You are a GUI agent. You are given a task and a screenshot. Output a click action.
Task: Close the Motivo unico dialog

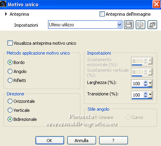coord(156,4)
